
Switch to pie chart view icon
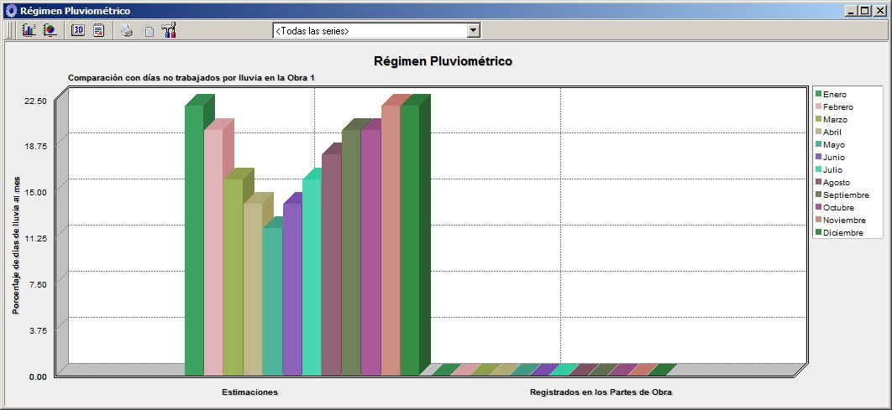pyautogui.click(x=50, y=30)
